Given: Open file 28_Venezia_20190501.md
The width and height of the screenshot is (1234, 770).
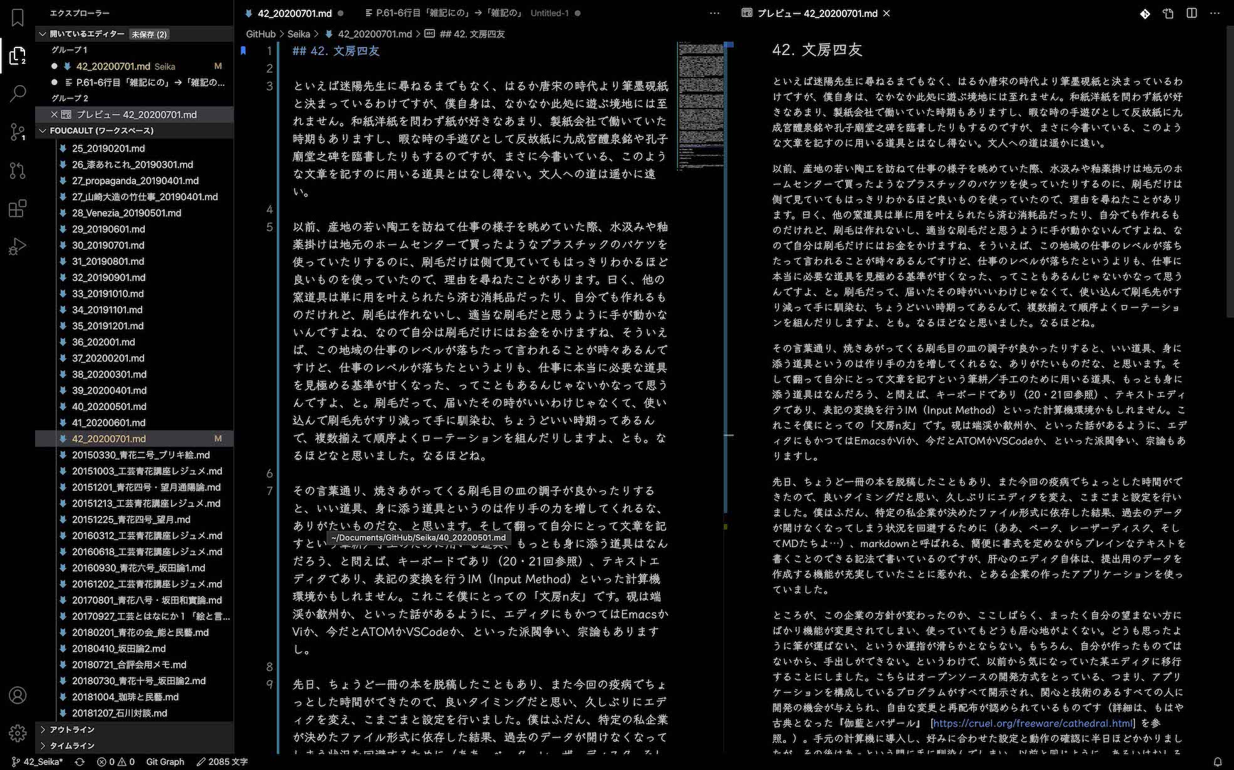Looking at the screenshot, I should (x=126, y=213).
